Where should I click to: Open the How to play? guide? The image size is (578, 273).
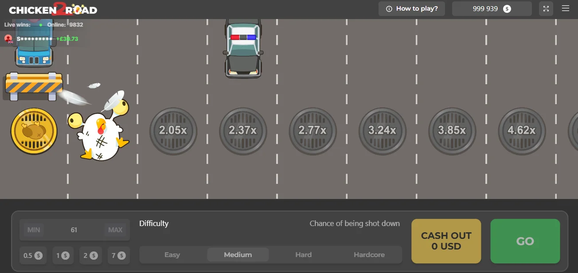(412, 8)
